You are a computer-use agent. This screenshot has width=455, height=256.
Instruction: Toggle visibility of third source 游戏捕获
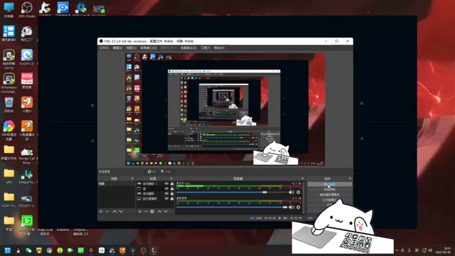tap(167, 193)
